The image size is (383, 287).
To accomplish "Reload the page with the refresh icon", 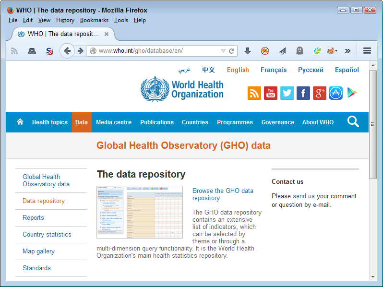I will click(x=231, y=51).
